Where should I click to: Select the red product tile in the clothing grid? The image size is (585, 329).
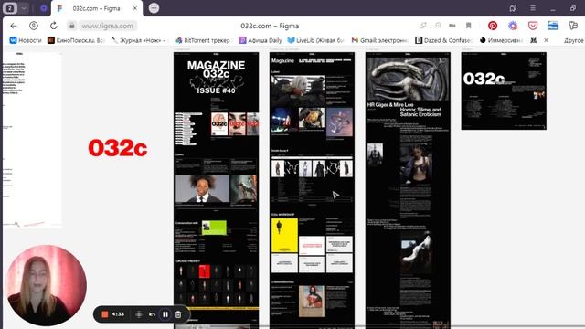204,271
